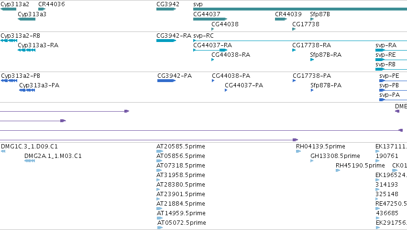Click the CG44037 gene feature
The image size is (407, 230).
tap(210, 19)
